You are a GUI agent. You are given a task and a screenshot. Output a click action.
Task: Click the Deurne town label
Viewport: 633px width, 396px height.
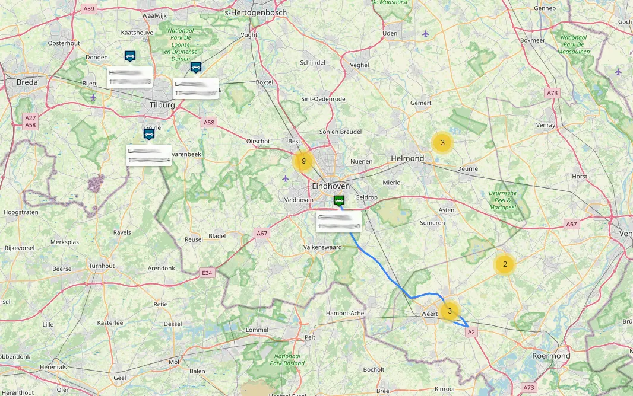tap(467, 168)
